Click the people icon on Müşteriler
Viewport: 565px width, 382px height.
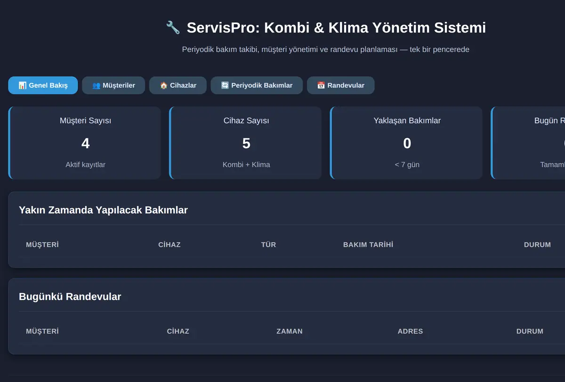[96, 85]
